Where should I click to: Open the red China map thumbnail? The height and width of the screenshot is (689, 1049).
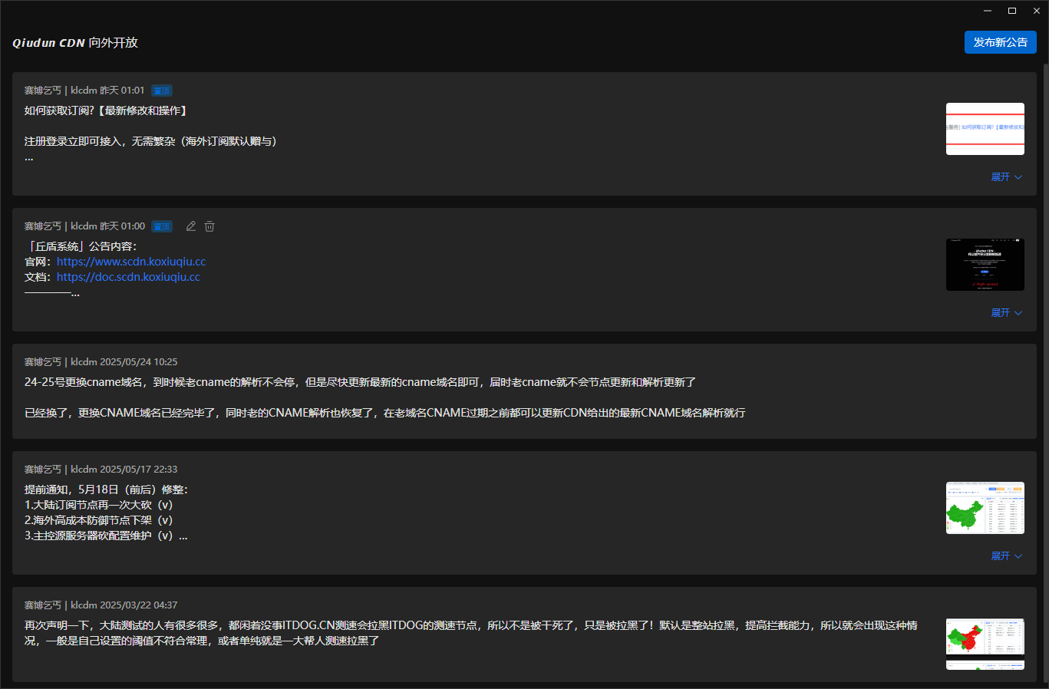click(985, 643)
